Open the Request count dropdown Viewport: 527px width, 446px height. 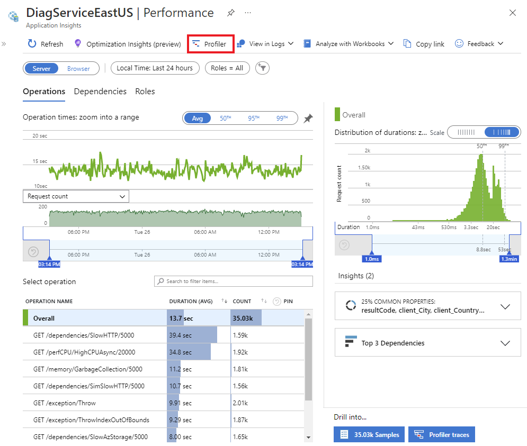(x=76, y=196)
